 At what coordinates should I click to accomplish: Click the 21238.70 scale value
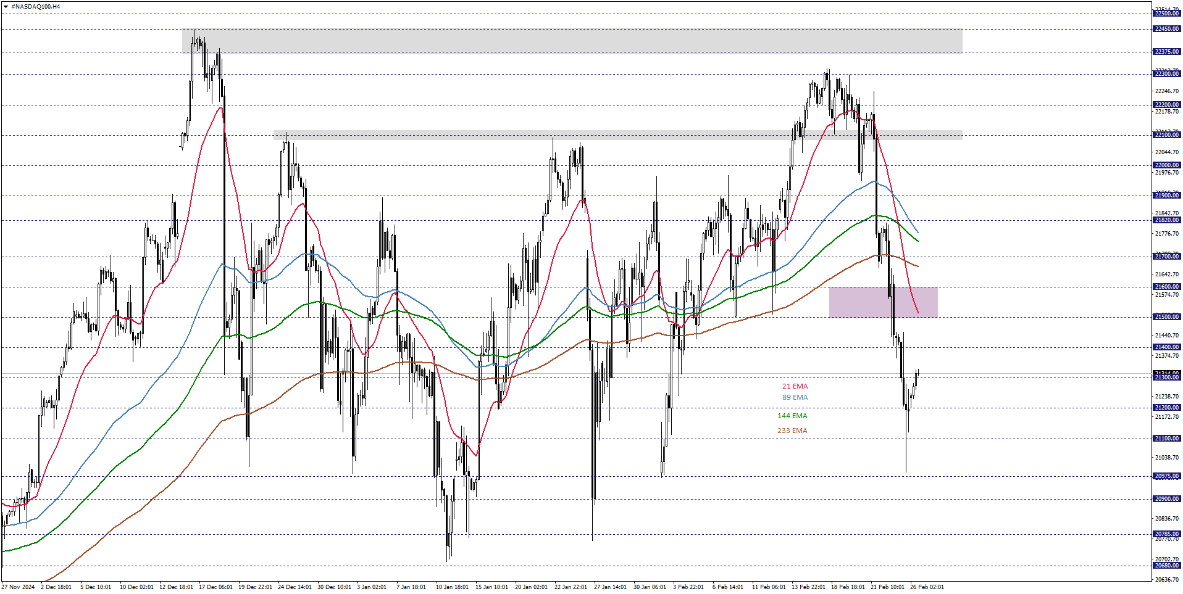click(1166, 397)
